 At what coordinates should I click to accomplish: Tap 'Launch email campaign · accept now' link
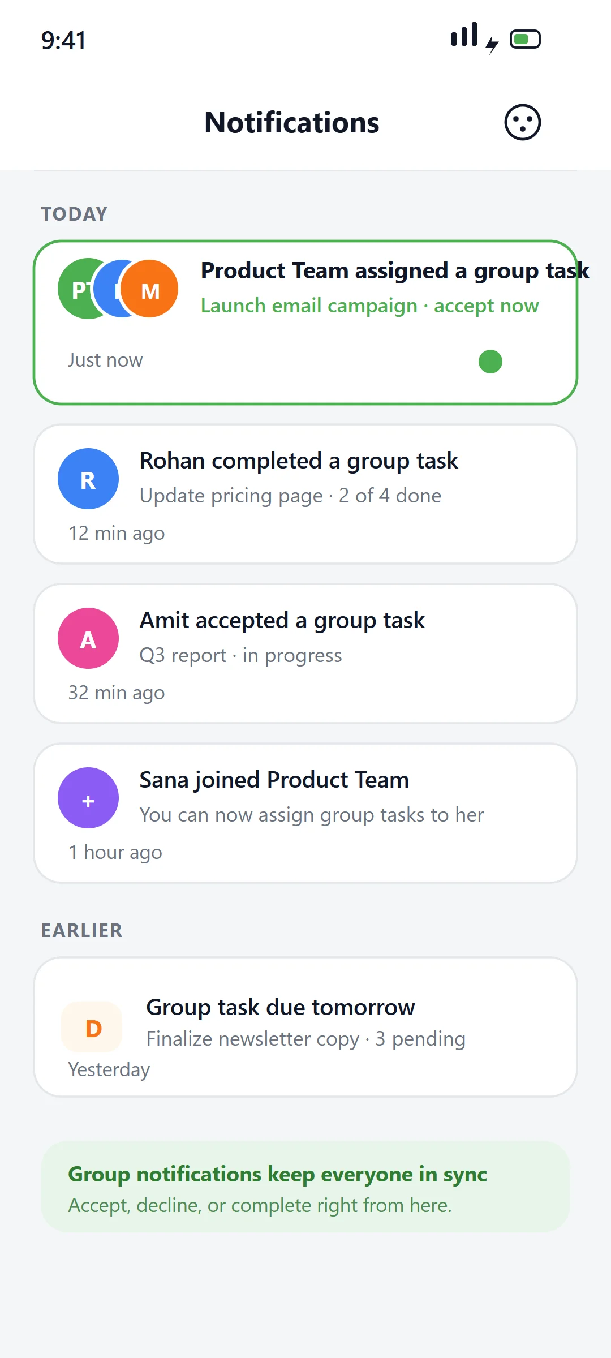(370, 306)
